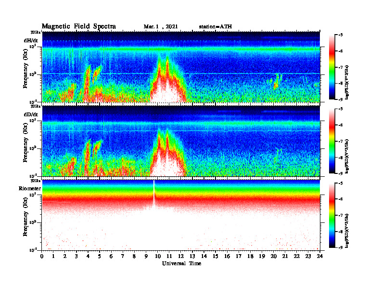Click the hour "0" tick label
Screen dimensions: 381x294
(x=42, y=257)
